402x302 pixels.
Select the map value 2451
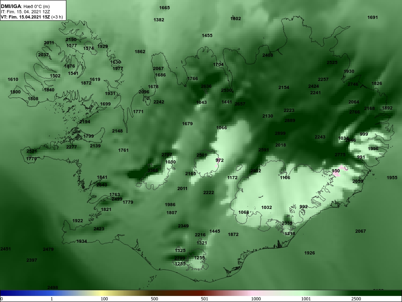pyautogui.click(x=5, y=249)
